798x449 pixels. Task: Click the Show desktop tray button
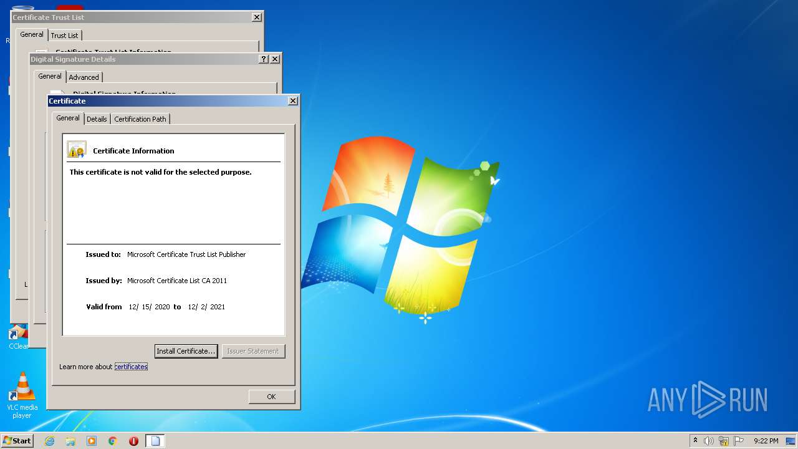[791, 441]
